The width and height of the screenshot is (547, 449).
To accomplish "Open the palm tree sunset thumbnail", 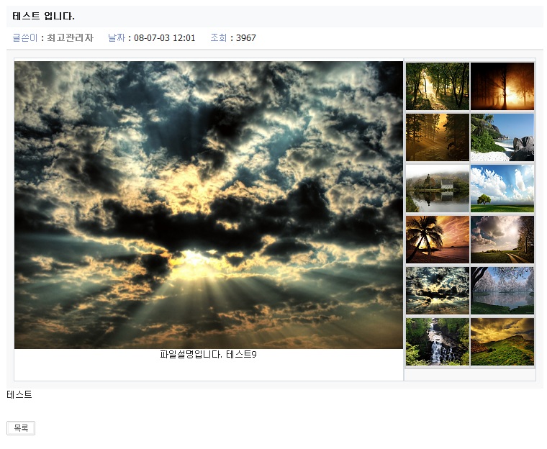I will click(438, 240).
